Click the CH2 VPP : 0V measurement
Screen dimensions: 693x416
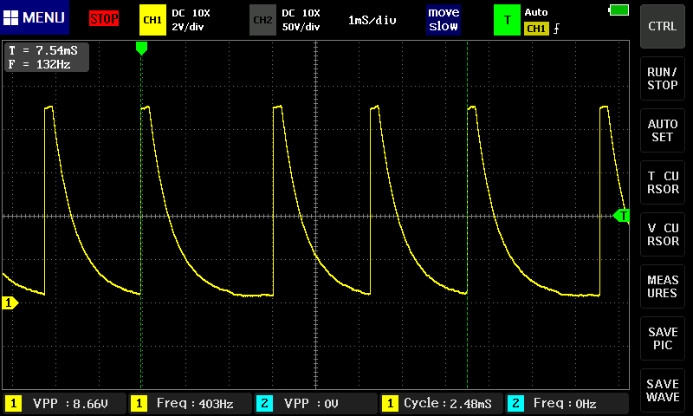tap(315, 403)
